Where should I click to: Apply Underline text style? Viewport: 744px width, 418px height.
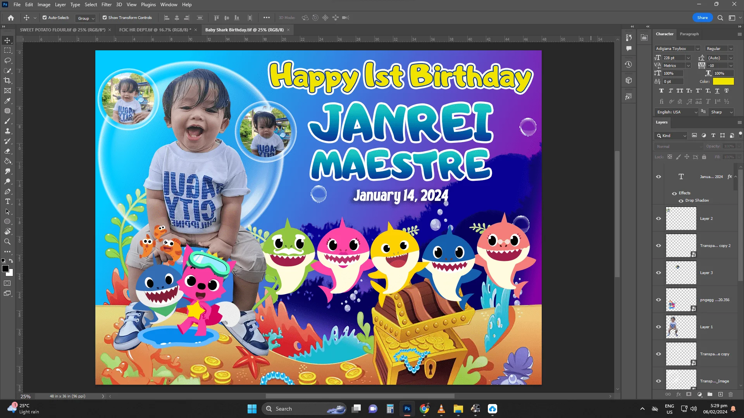(717, 91)
